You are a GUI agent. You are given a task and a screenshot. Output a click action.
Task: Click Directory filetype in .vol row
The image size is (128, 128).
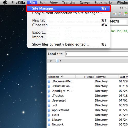(x=101, y=105)
